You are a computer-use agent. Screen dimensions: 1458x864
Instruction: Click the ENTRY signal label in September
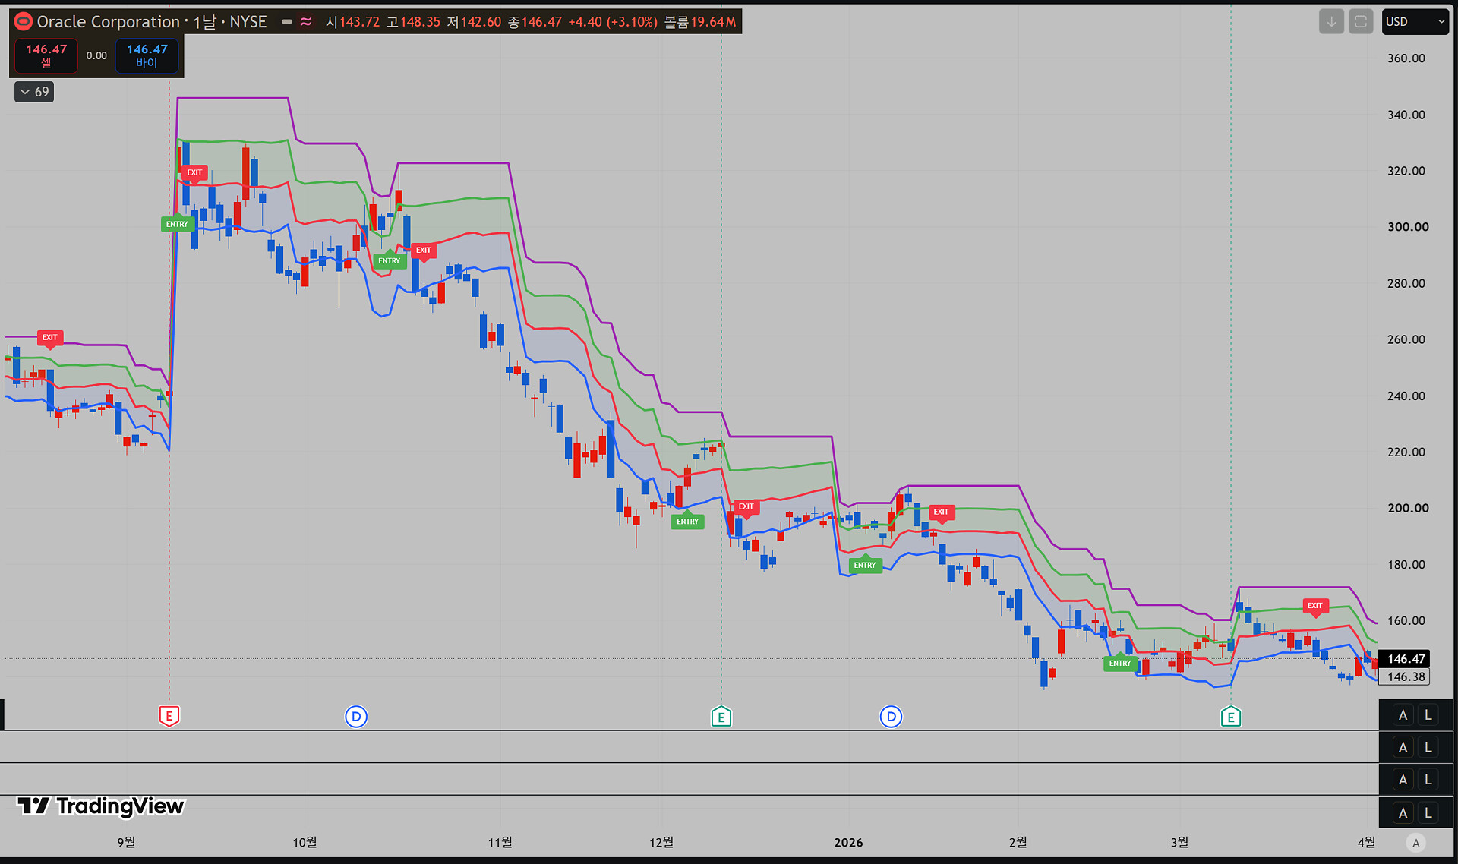(177, 224)
